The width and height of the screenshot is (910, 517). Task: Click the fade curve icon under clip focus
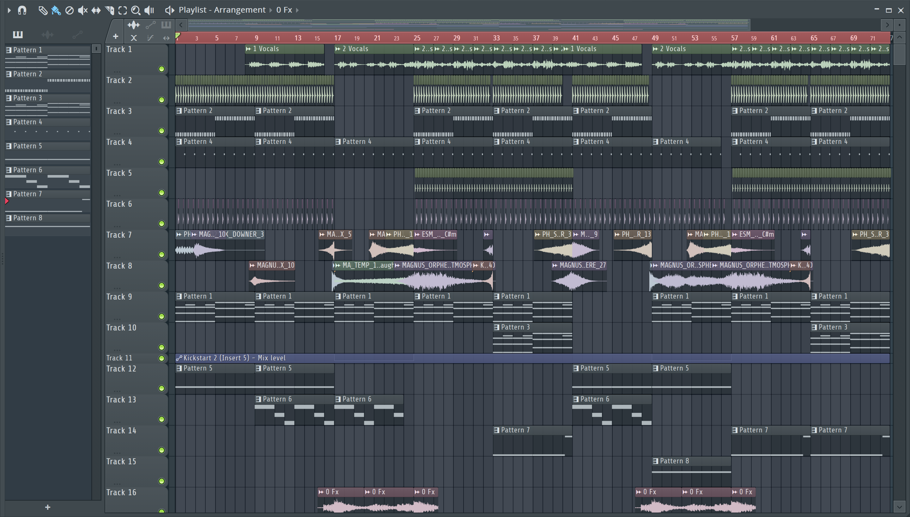tap(150, 38)
